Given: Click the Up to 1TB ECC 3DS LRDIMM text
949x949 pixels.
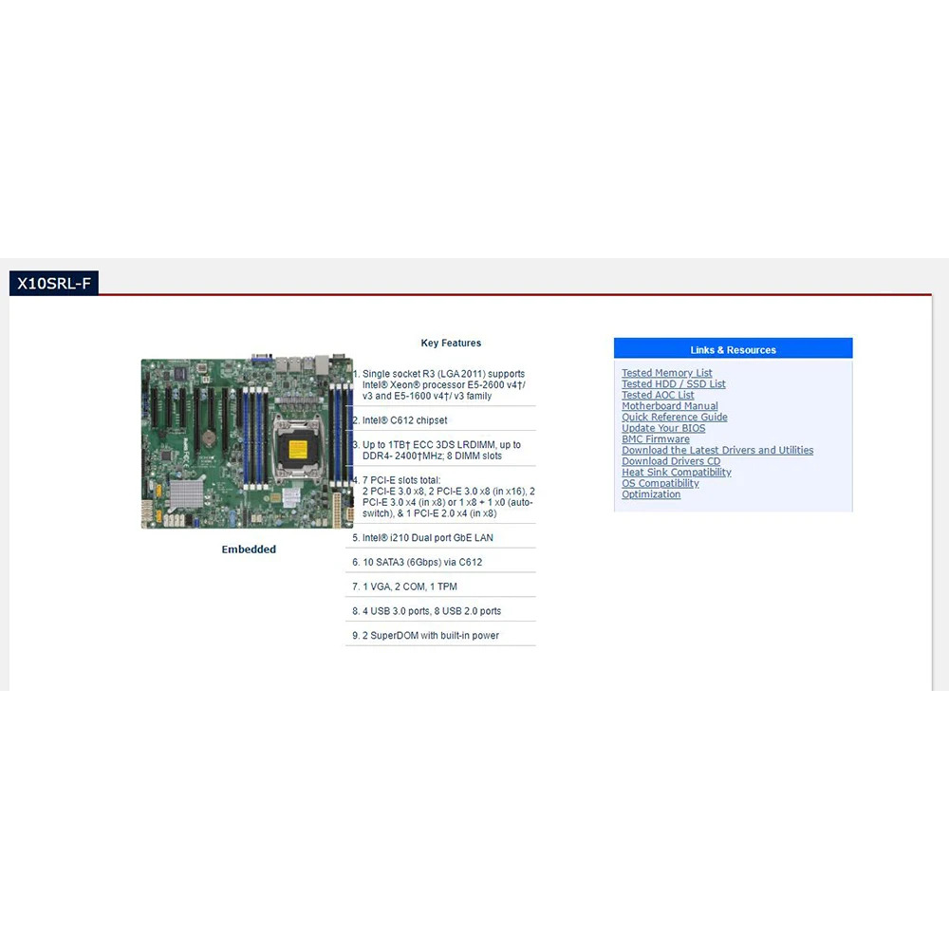Looking at the screenshot, I should (441, 450).
